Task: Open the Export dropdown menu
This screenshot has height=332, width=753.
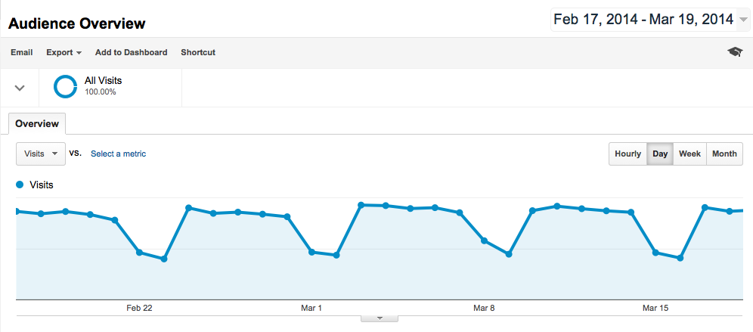Action: tap(64, 52)
